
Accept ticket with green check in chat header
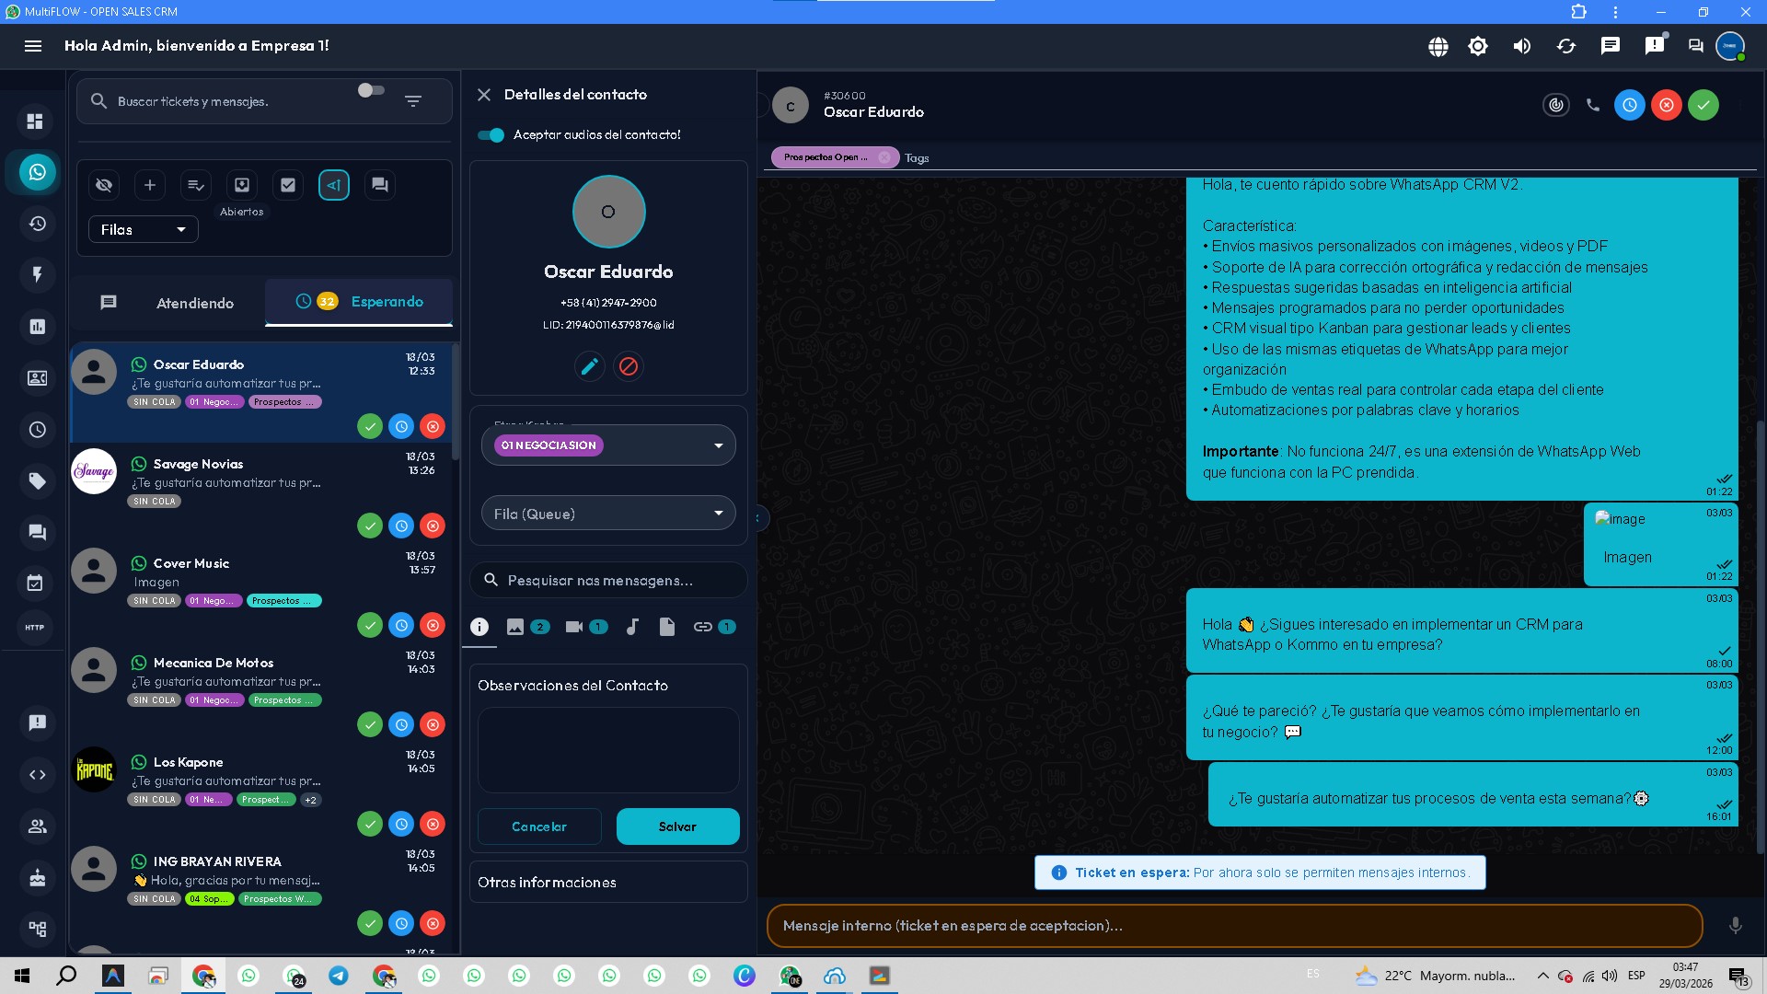pos(1703,105)
